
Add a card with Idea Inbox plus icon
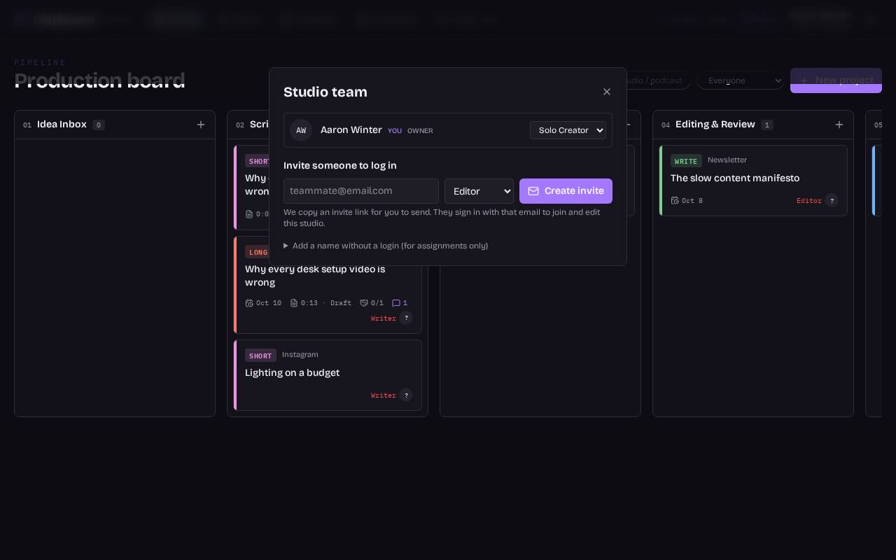(201, 125)
